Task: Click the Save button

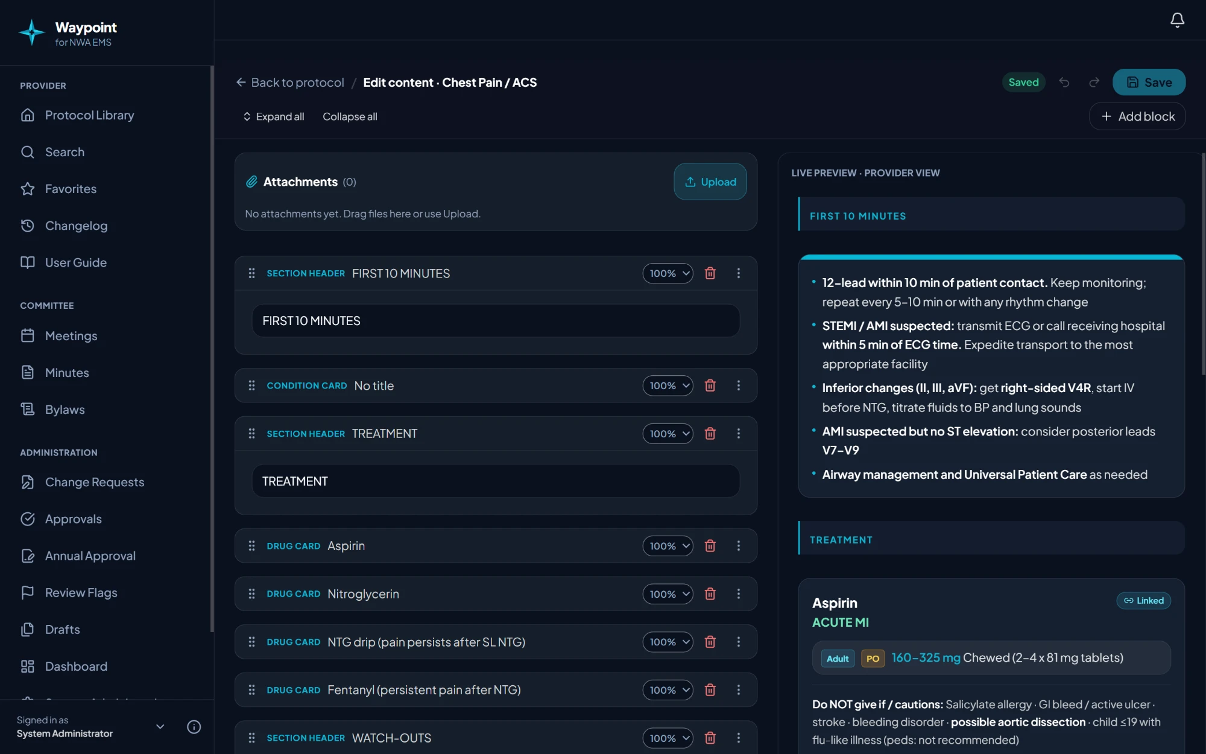Action: (x=1149, y=82)
